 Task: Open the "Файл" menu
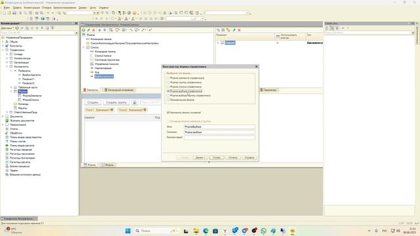tap(7, 8)
